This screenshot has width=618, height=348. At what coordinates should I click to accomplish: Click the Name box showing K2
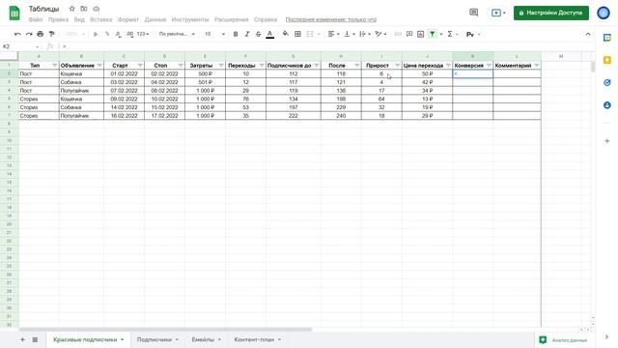pos(20,46)
